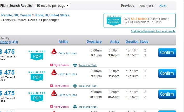184x112 pixels.
Task: Expand Flight Details for the third flight
Action: point(59,107)
